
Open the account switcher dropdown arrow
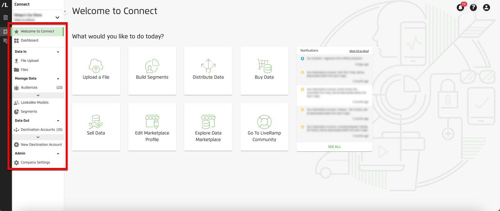[x=57, y=17]
